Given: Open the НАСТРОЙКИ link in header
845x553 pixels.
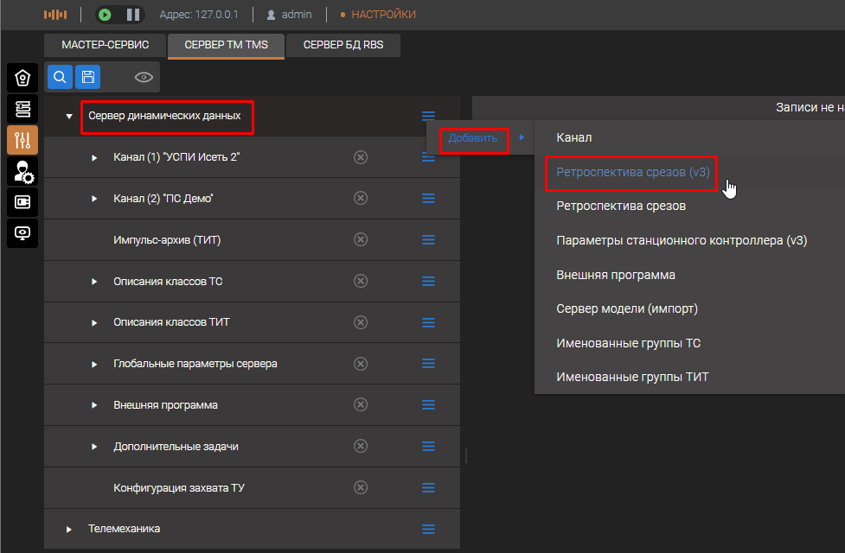Looking at the screenshot, I should click(383, 15).
